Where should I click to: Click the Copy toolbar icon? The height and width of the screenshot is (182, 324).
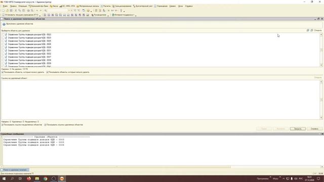pos(20,11)
